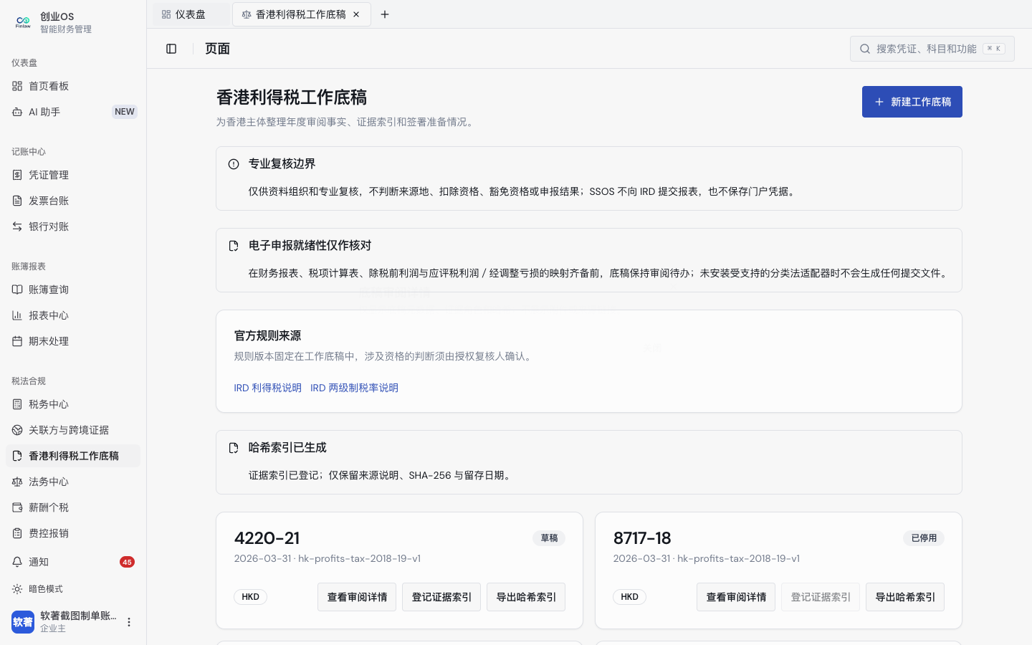
Task: Click 查看审阅详情 for 4220-21
Action: click(357, 597)
